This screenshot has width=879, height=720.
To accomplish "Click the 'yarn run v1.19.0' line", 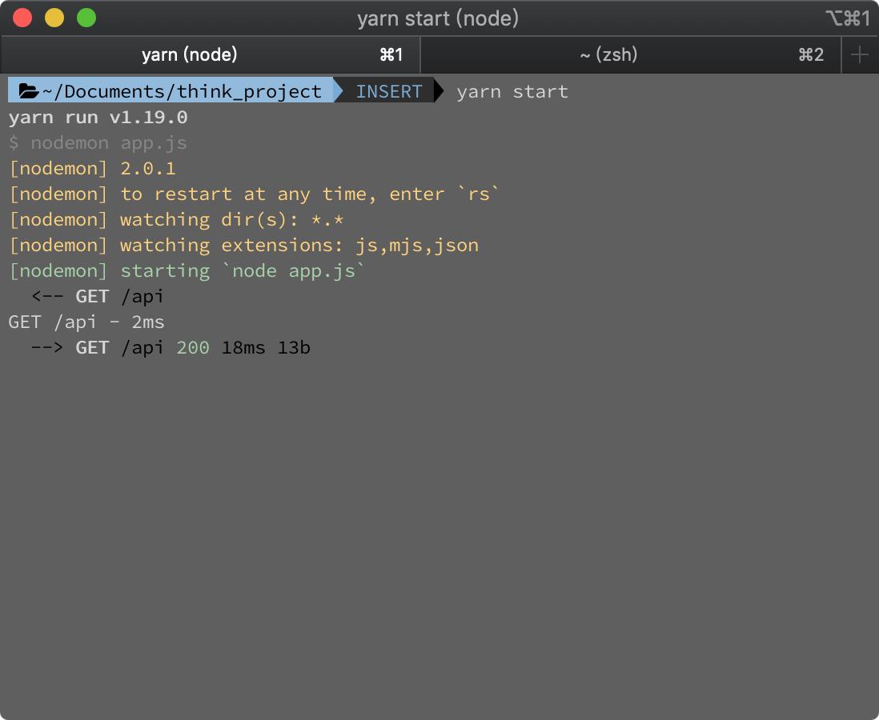I will [x=98, y=117].
